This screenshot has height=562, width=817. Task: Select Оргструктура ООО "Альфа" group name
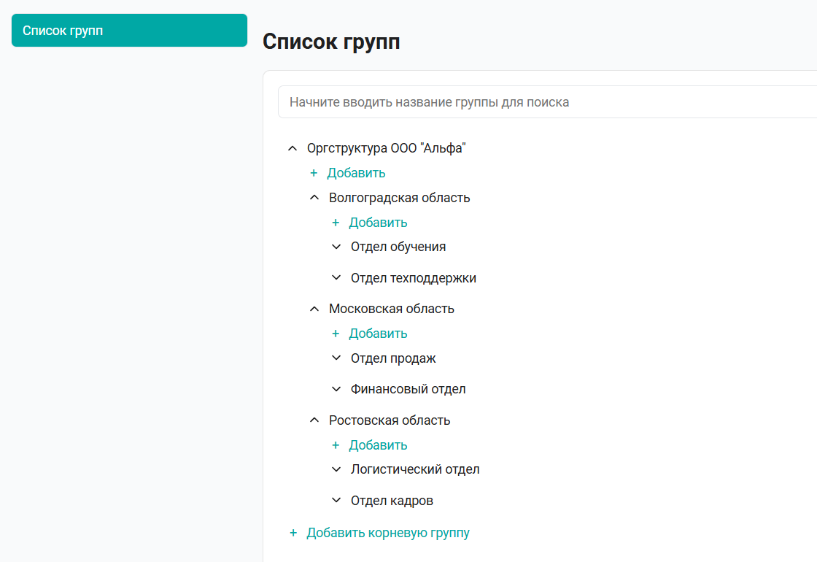pyautogui.click(x=386, y=149)
